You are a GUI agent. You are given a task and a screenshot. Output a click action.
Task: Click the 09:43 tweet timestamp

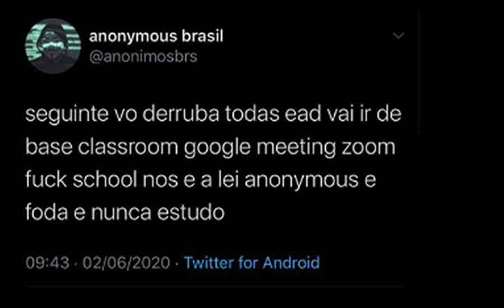(x=47, y=263)
